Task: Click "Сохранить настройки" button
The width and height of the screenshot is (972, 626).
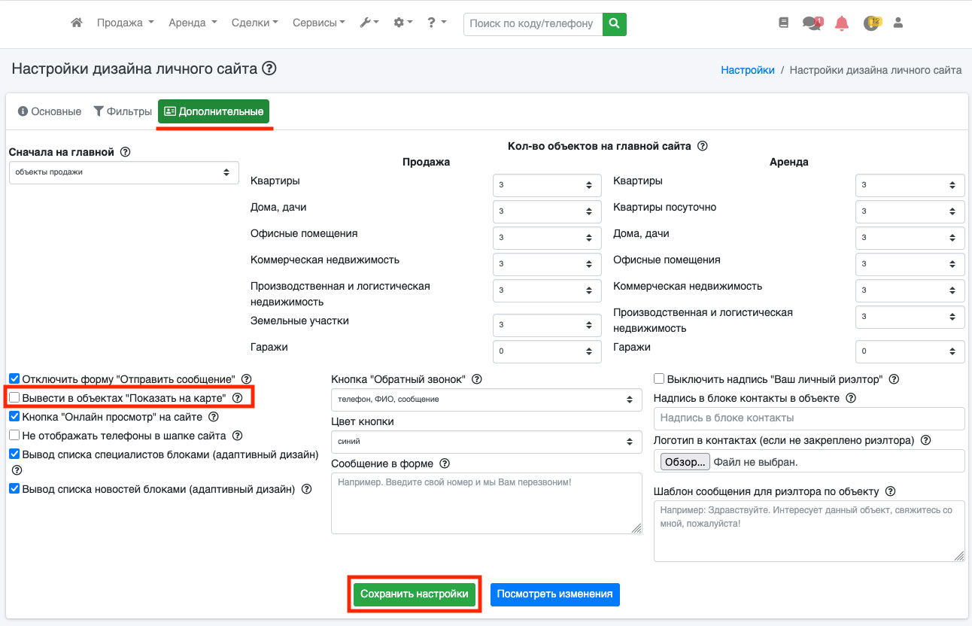Action: click(414, 594)
